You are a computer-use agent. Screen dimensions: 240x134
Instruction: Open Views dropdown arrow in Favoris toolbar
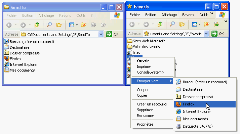point(200,25)
